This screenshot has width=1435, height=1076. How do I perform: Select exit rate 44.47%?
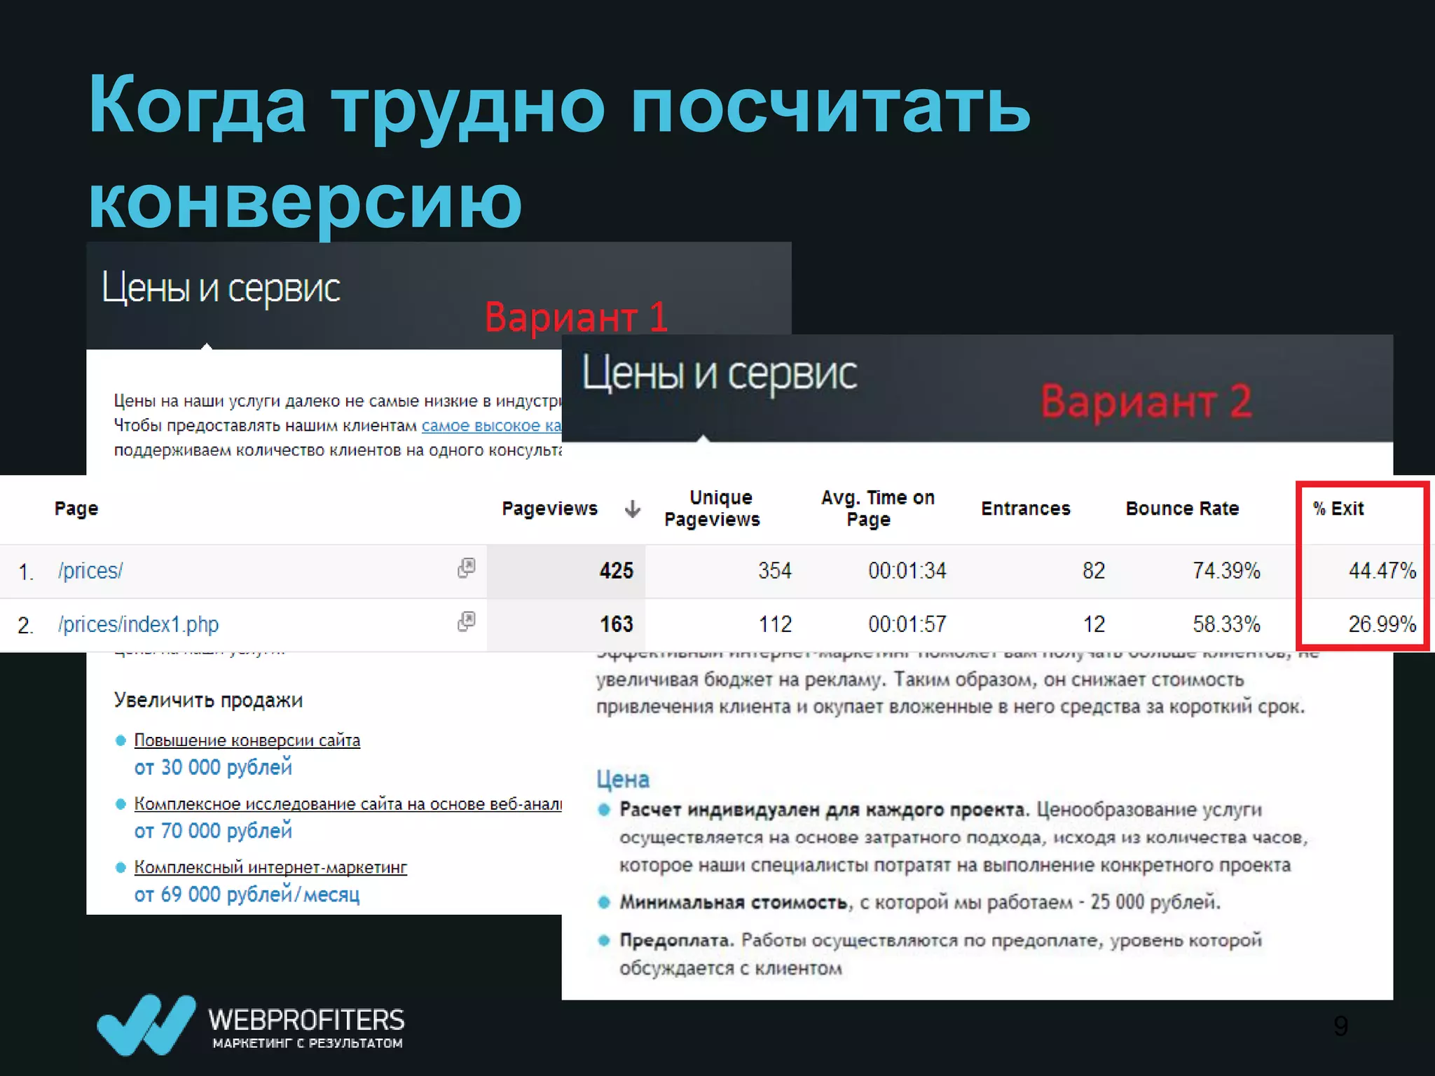pos(1382,571)
